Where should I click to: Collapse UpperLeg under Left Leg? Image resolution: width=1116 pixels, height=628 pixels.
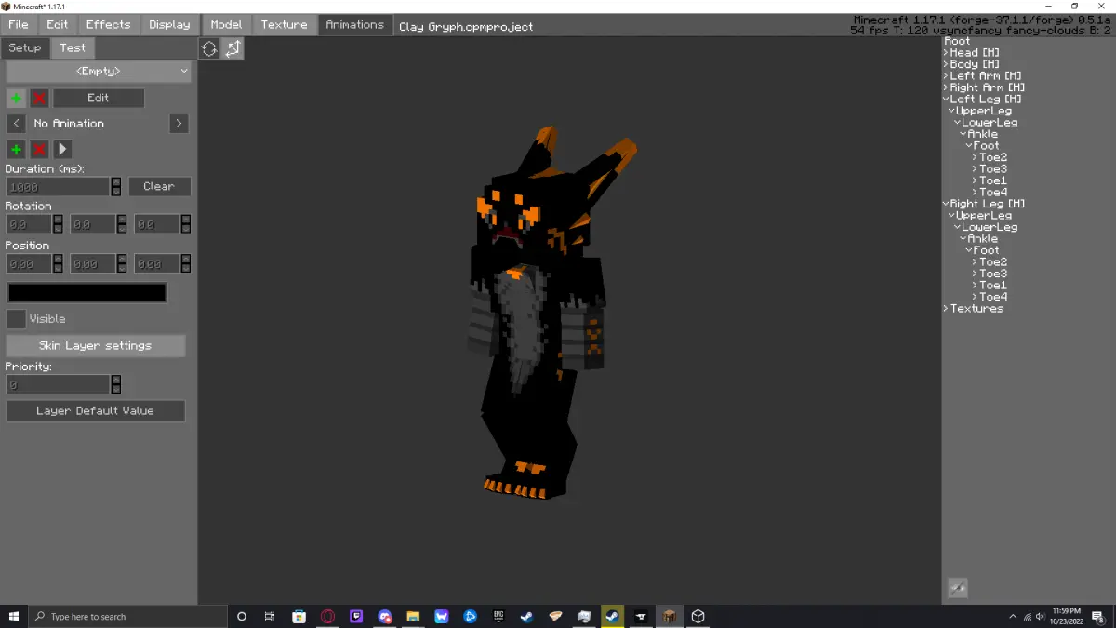tap(951, 111)
